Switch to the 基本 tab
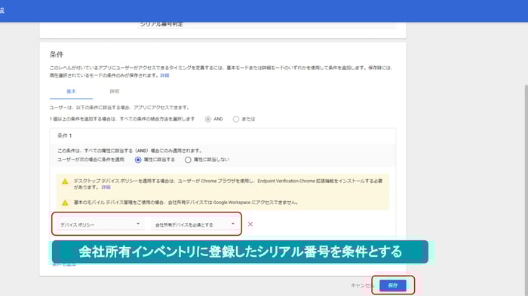This screenshot has height=296, width=528. [x=71, y=91]
